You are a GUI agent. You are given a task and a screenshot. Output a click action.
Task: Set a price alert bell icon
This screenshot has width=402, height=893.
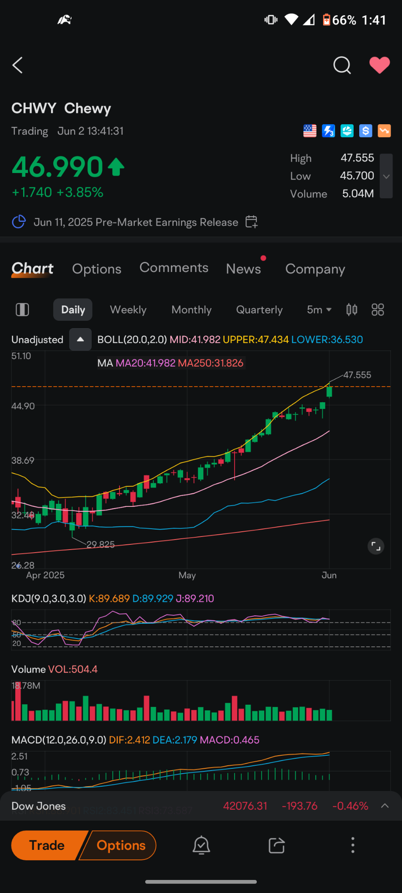201,845
